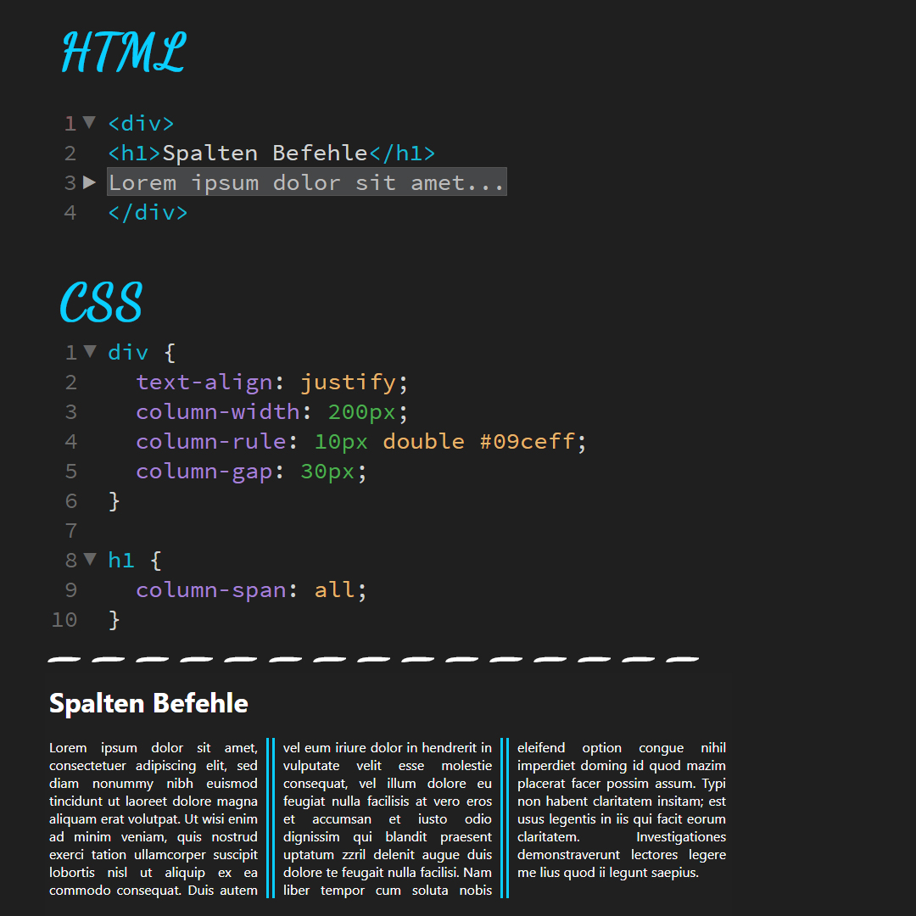This screenshot has height=916, width=916.
Task: Expand the folded Lorem ipsum line arrow
Action: [90, 182]
